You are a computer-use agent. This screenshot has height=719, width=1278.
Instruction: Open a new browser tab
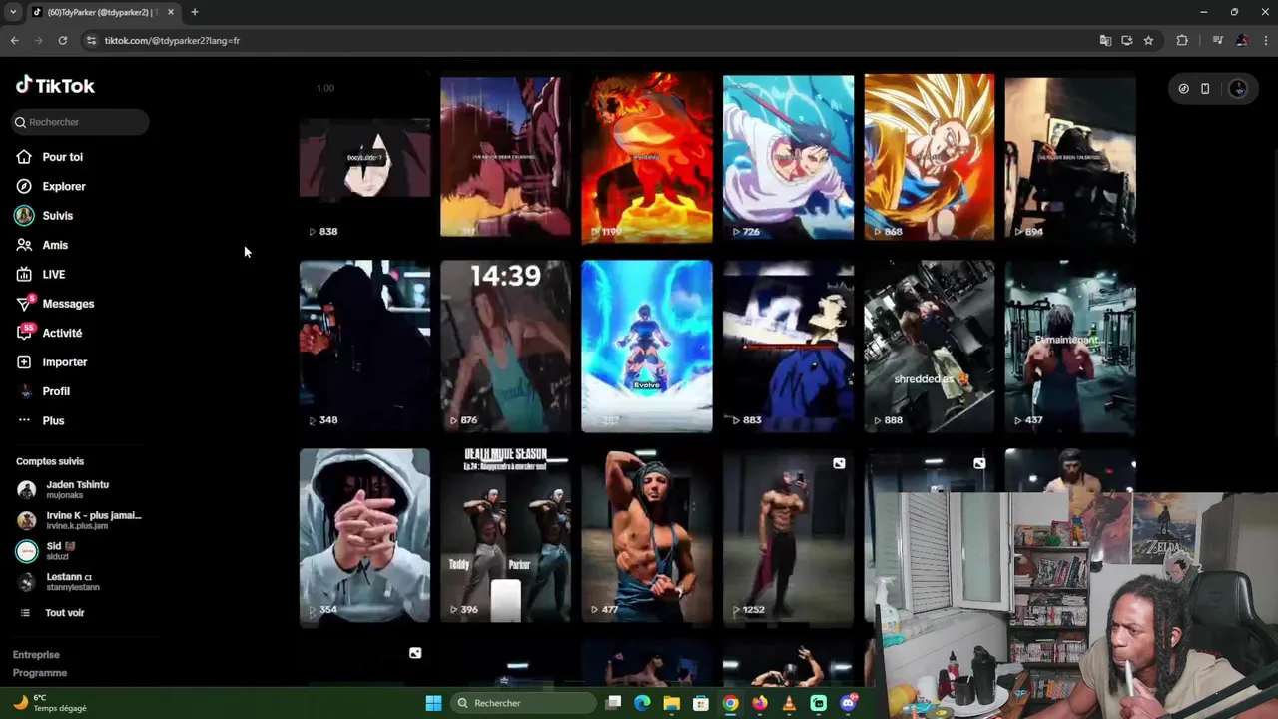tap(194, 12)
